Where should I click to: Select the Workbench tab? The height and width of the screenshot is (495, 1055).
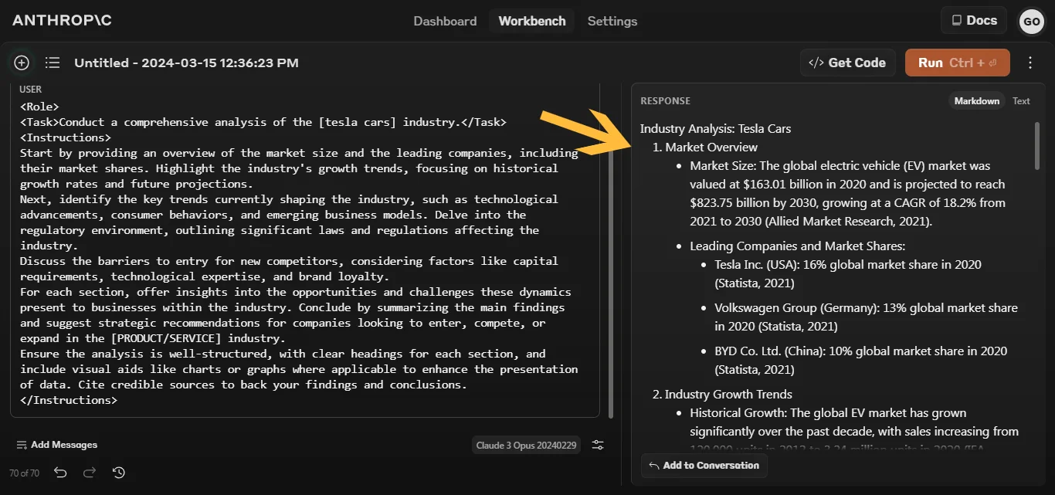click(x=532, y=21)
